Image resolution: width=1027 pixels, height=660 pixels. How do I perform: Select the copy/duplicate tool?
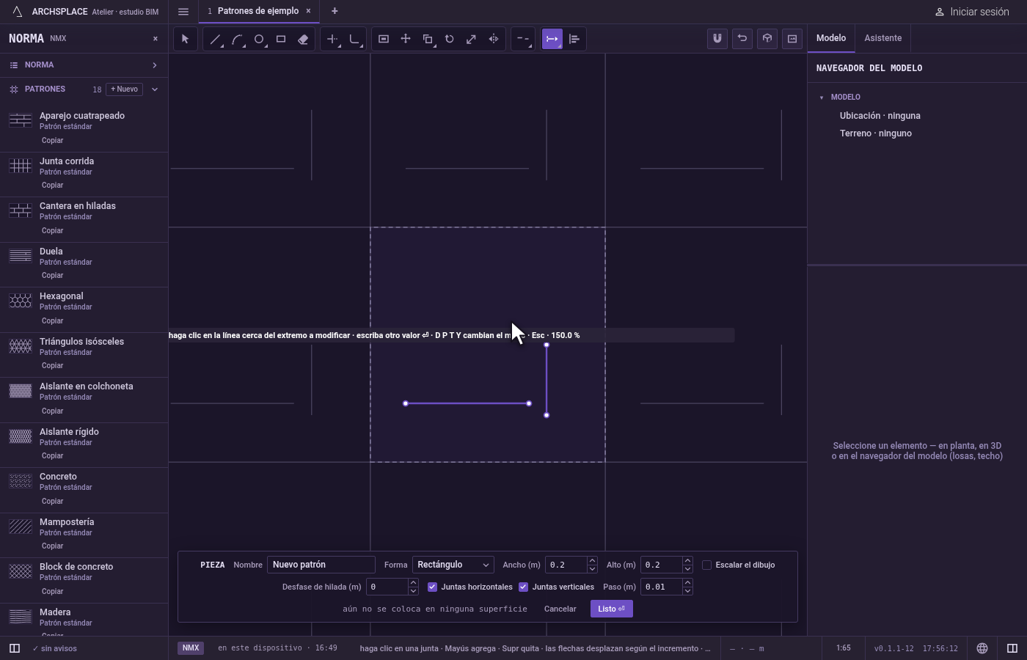[428, 39]
